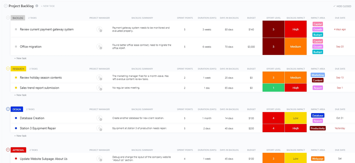Viewport: 355px width, 163px height.
Task: Collapse the RESEARCH group
Action: coord(8,69)
